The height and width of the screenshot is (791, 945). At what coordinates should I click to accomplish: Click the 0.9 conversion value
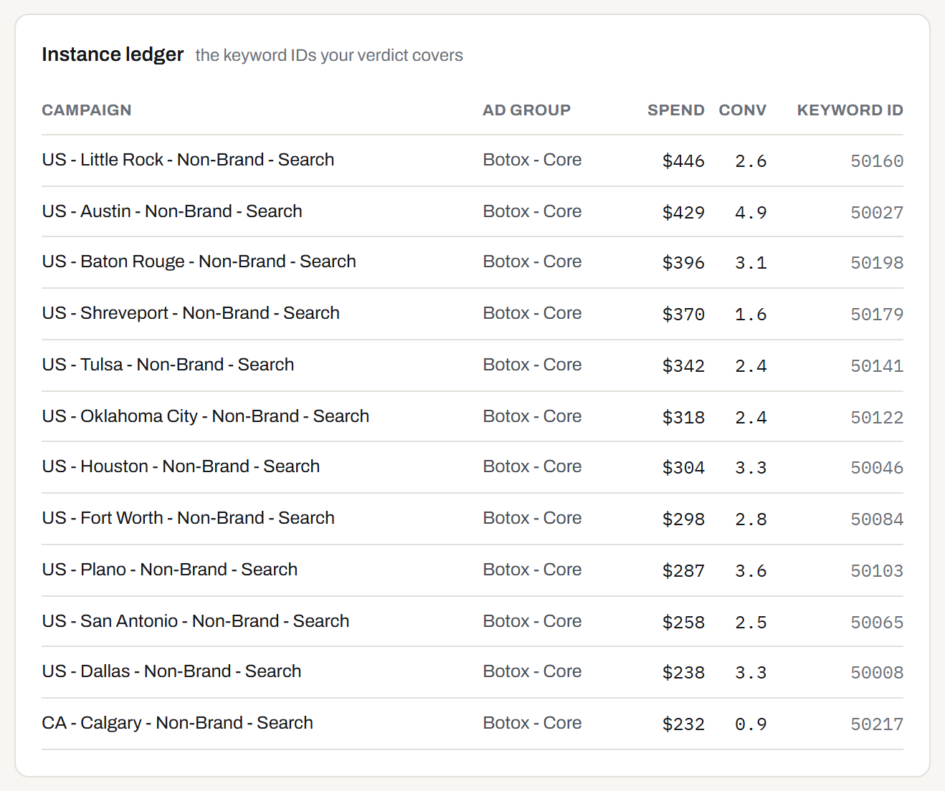click(751, 724)
